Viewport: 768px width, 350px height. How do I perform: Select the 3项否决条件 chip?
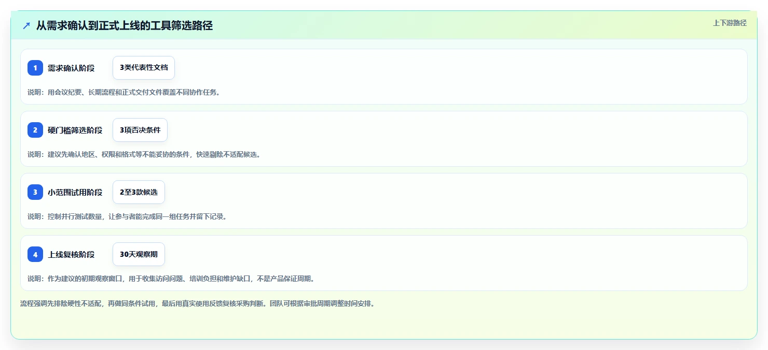coord(140,130)
